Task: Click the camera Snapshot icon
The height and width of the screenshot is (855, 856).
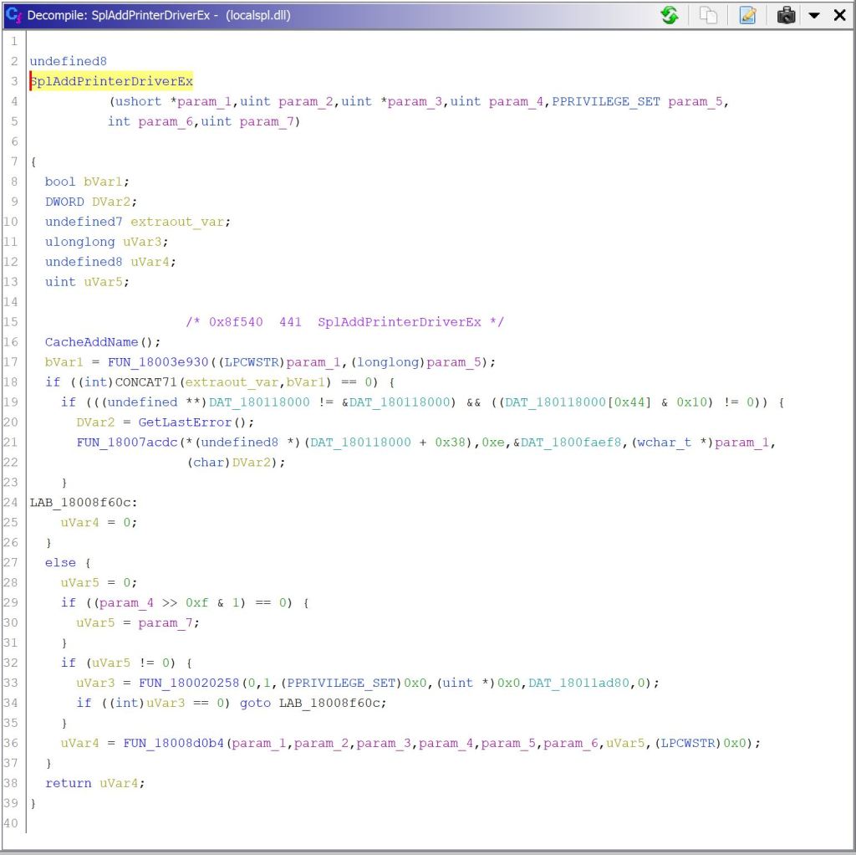Action: pos(786,15)
